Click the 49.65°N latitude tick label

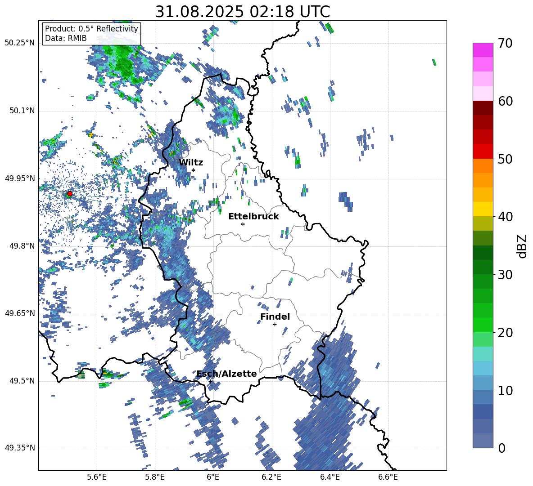point(20,313)
